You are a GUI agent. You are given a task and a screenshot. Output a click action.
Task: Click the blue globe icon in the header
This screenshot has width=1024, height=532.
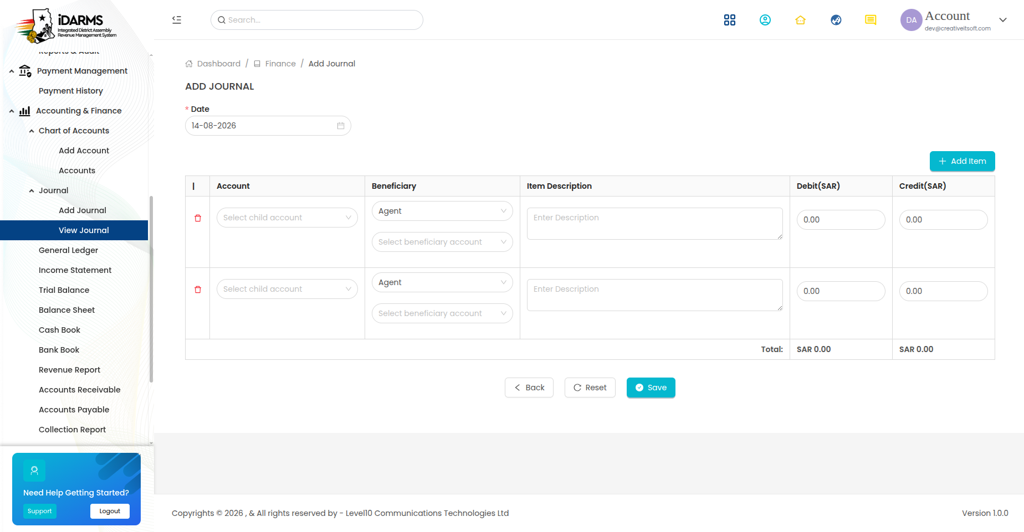coord(836,20)
